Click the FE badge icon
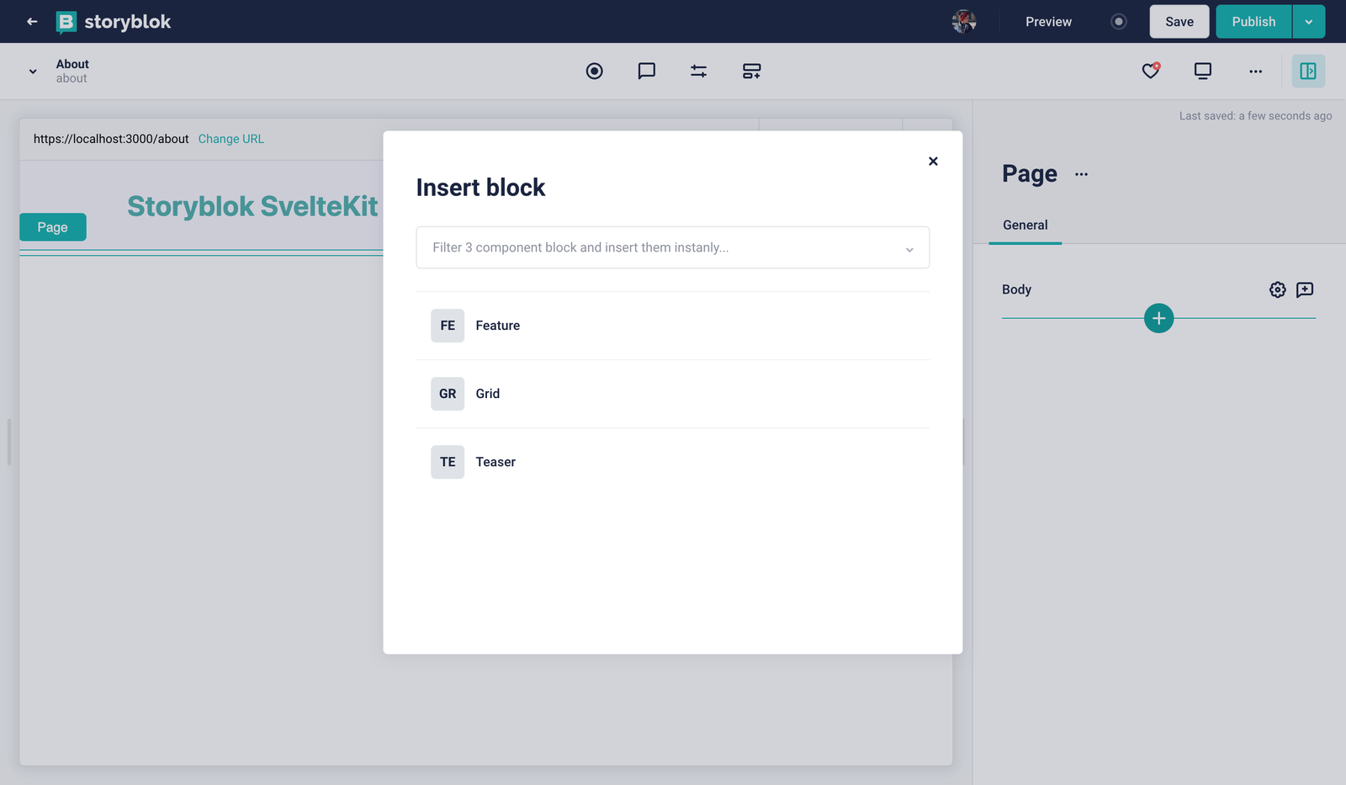This screenshot has width=1346, height=785. pos(448,326)
